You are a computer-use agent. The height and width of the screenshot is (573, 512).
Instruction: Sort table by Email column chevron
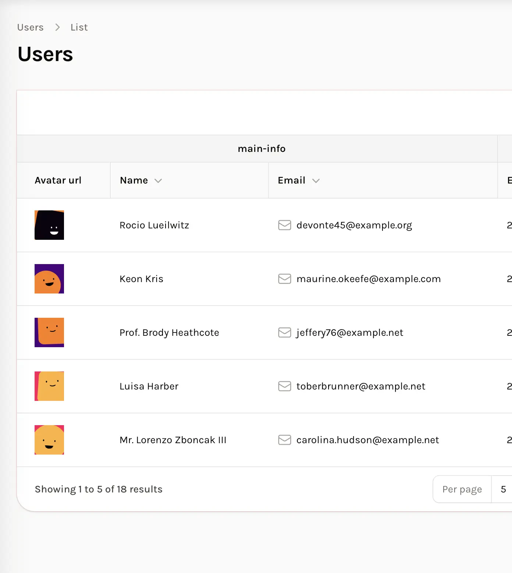tap(316, 181)
